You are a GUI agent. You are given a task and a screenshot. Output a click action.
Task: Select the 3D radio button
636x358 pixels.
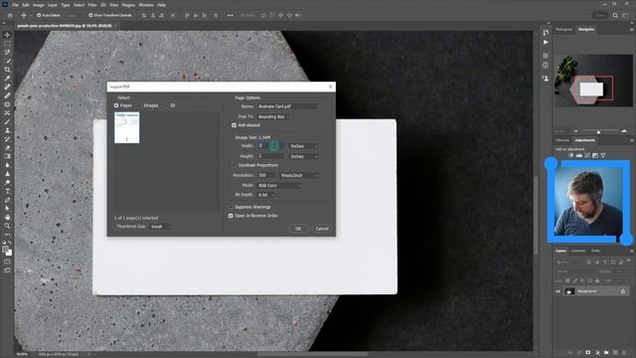(x=166, y=105)
